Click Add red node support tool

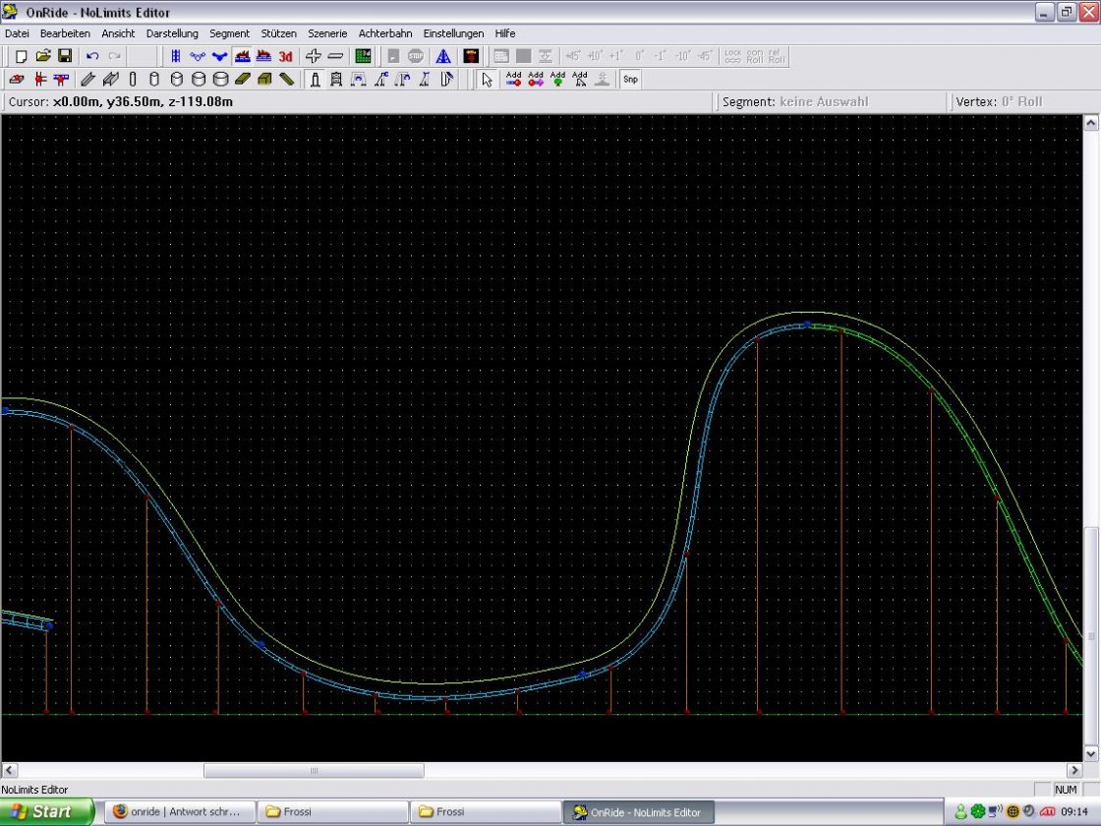point(514,80)
